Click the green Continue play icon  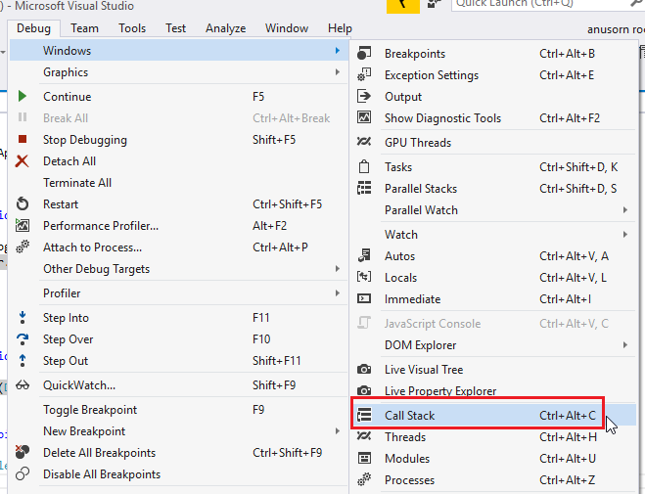(23, 97)
